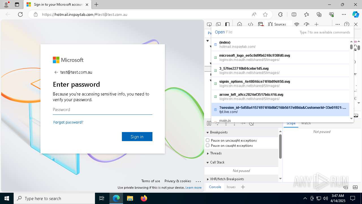Click the Deactivate breakpoints icon
The height and width of the screenshot is (204, 362).
coord(251,124)
